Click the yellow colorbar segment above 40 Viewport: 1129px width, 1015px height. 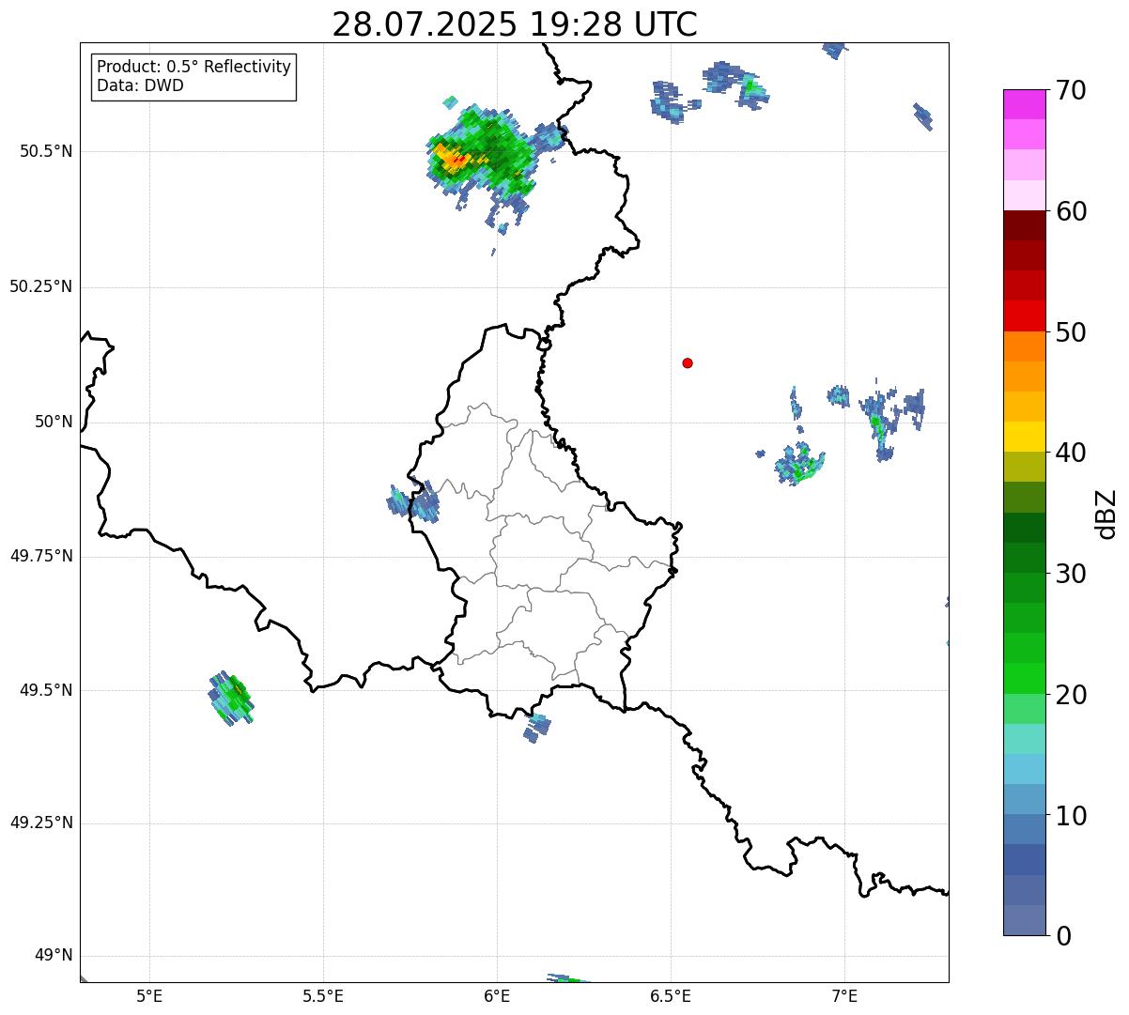[x=1025, y=437]
